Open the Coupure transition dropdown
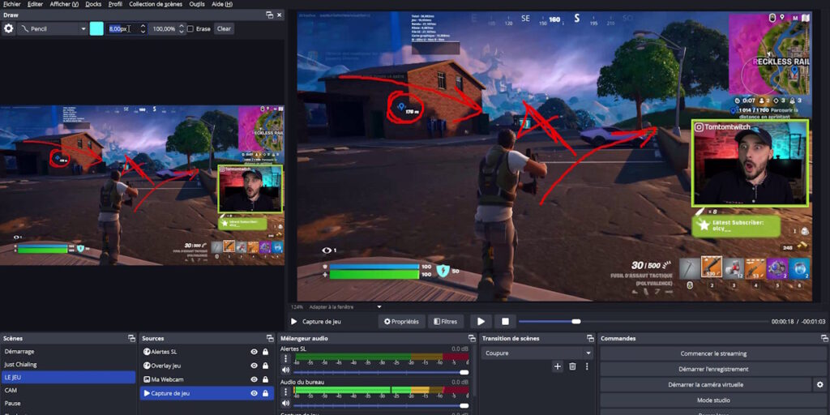 [537, 353]
